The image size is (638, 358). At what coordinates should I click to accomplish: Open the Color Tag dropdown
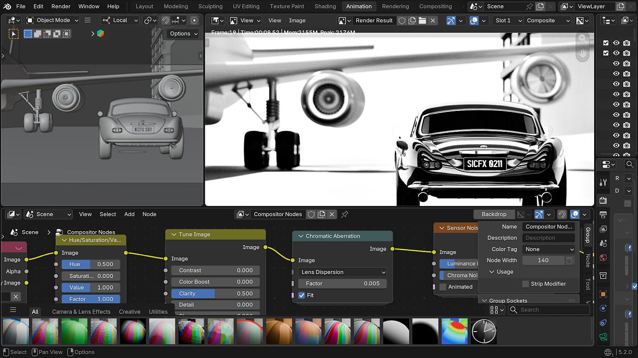(549, 249)
